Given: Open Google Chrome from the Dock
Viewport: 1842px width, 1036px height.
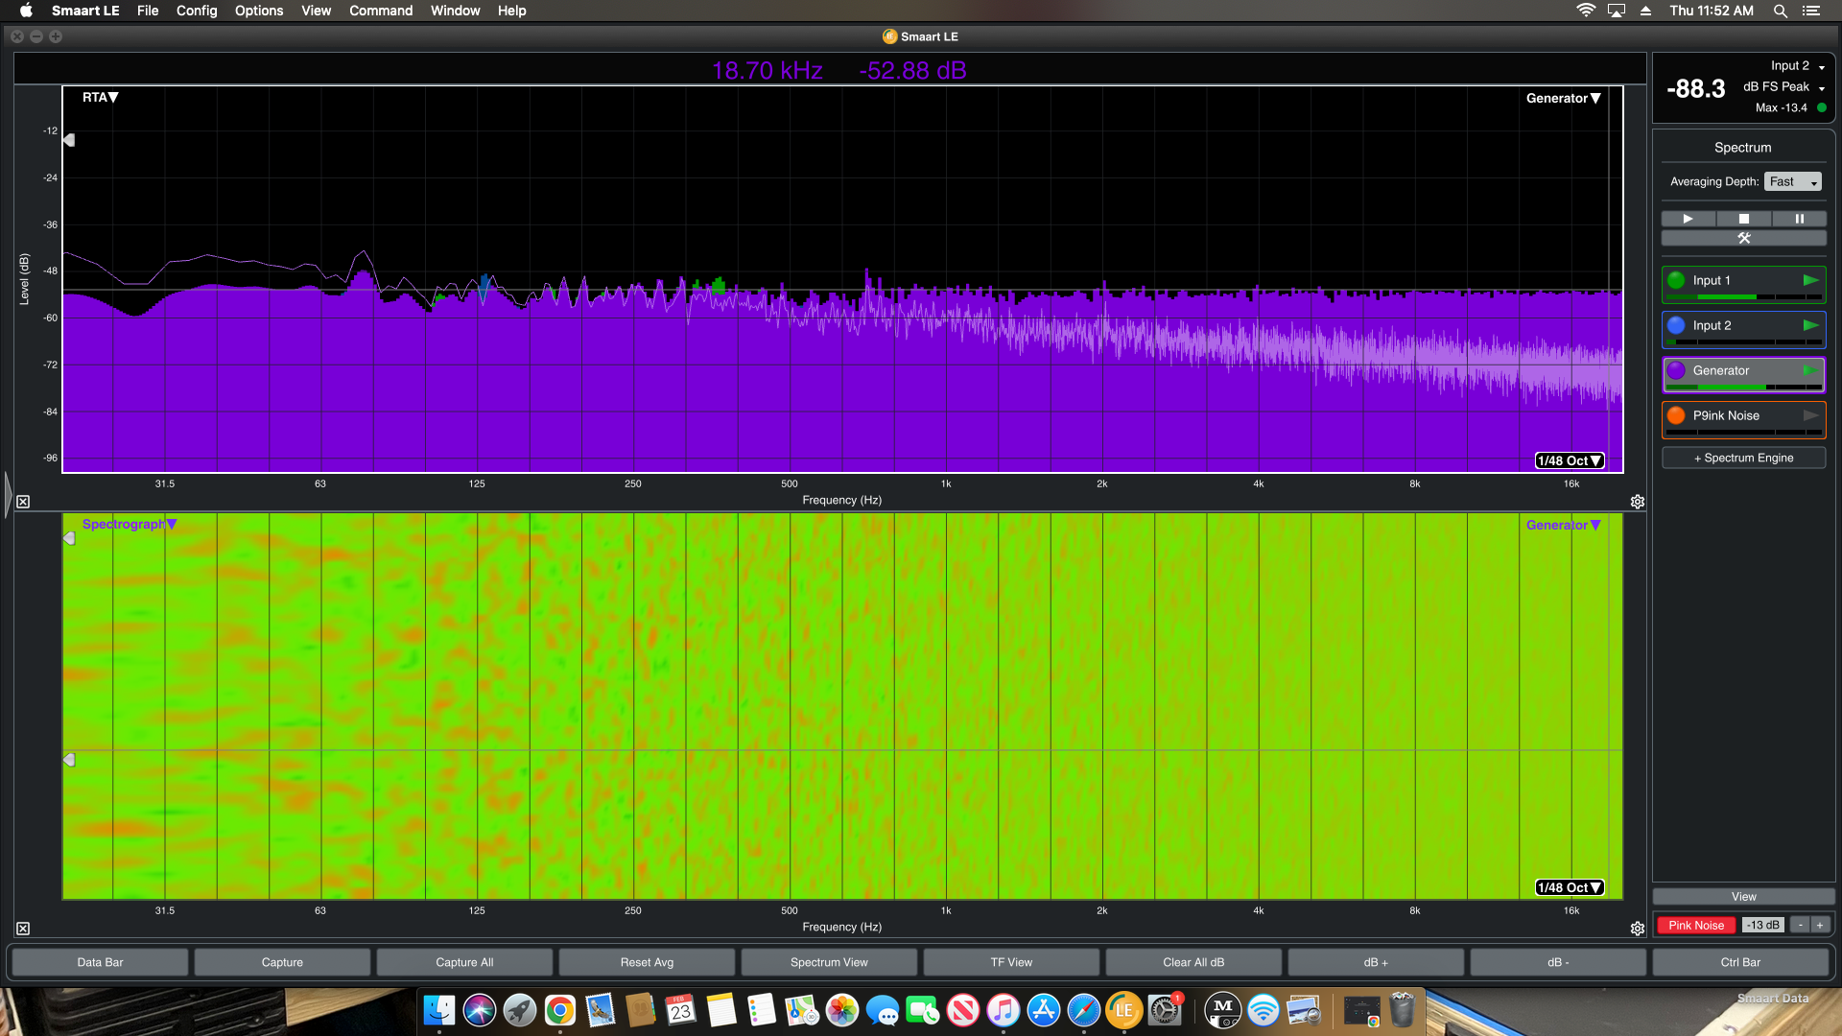Looking at the screenshot, I should [559, 1010].
